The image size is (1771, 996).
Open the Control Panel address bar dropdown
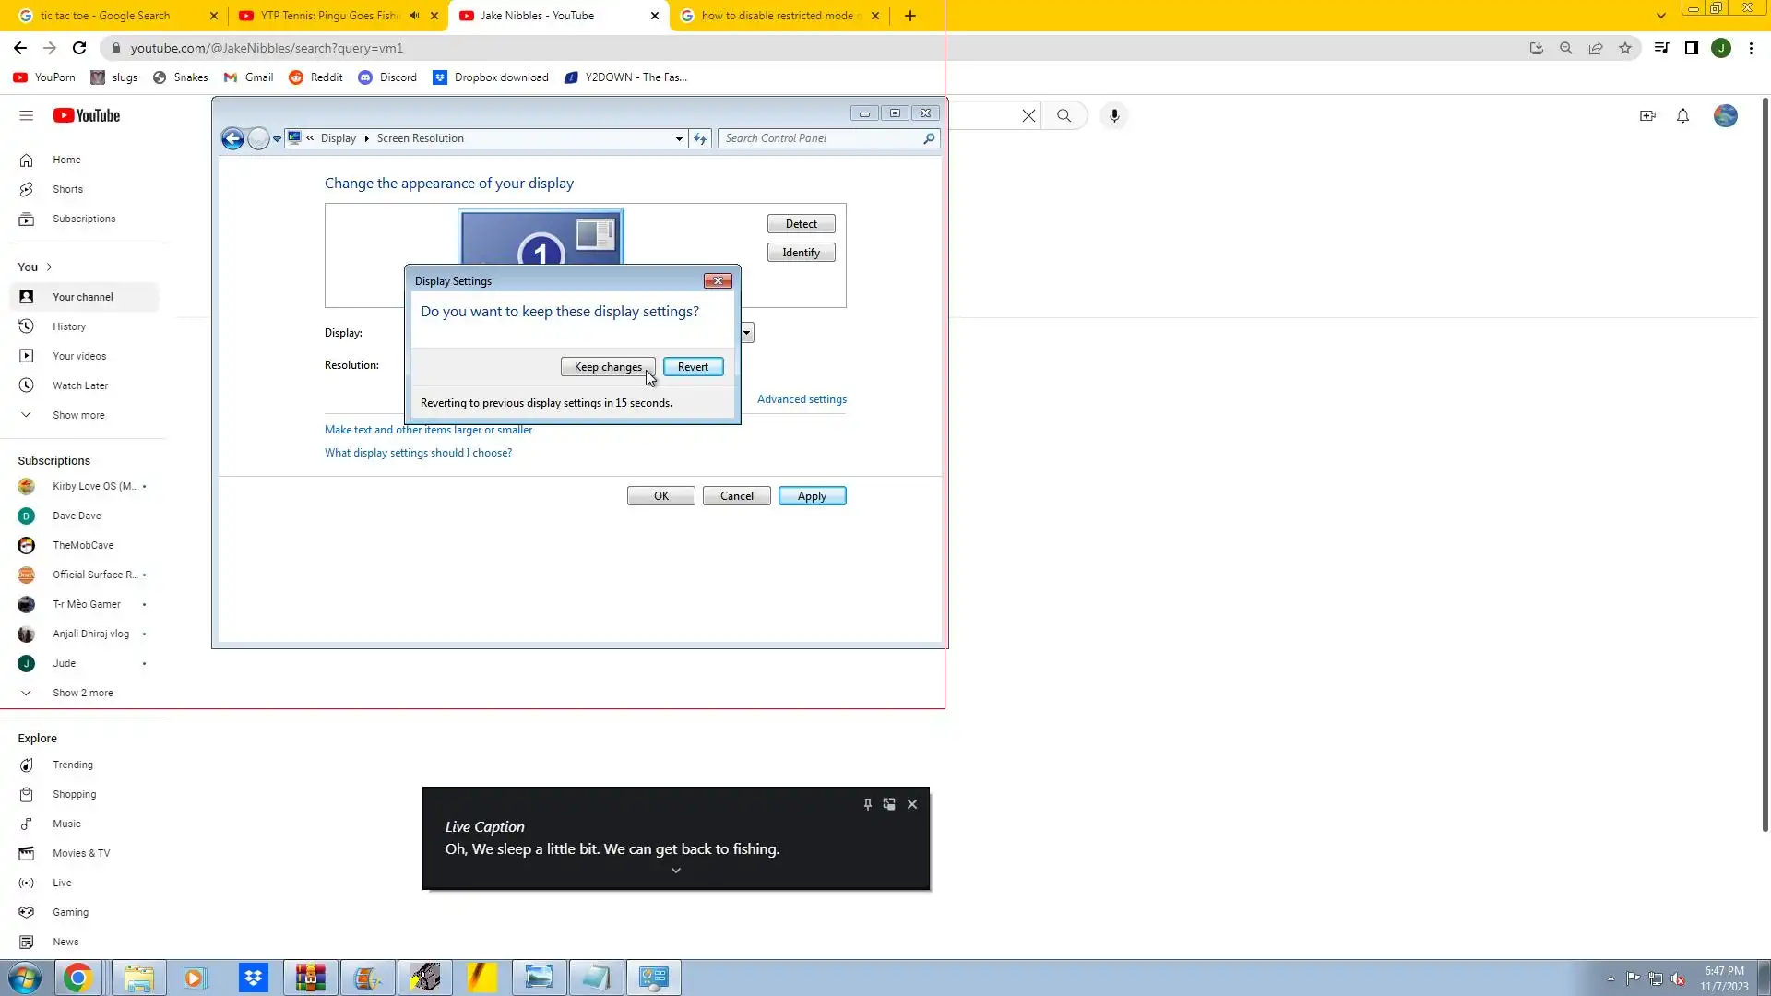(x=679, y=138)
